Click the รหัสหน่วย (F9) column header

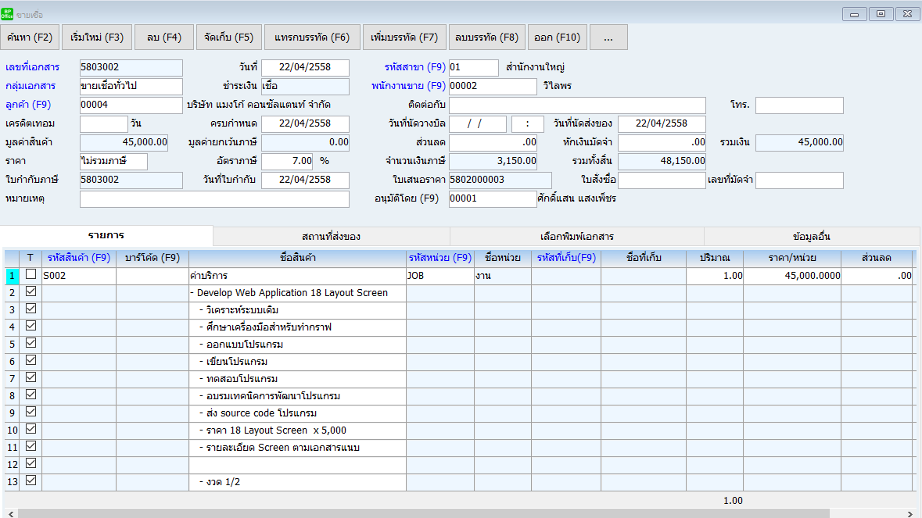pos(439,257)
